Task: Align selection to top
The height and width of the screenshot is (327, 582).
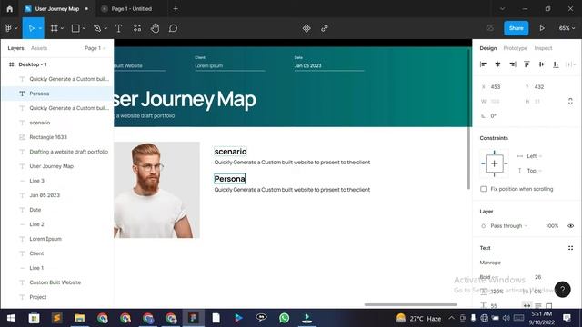Action: tap(527, 64)
